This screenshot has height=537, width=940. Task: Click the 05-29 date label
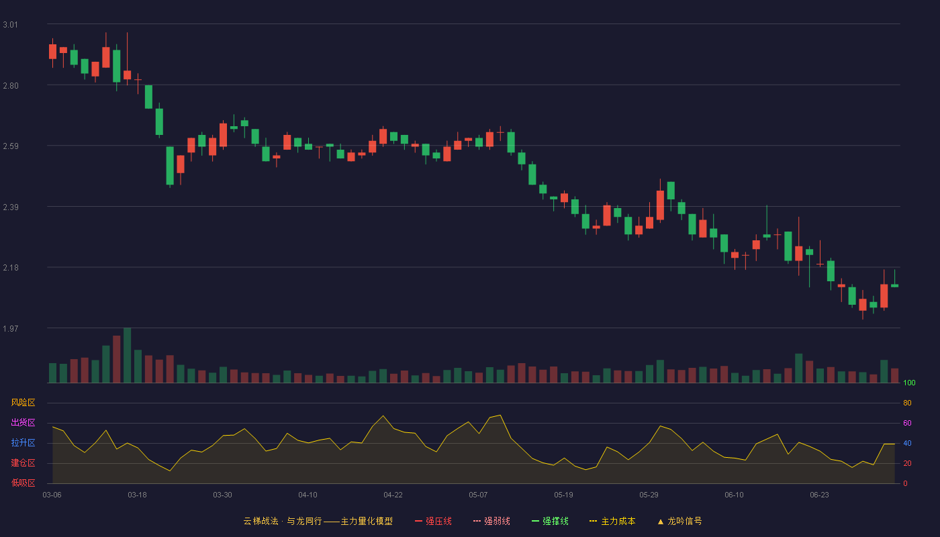coord(649,495)
